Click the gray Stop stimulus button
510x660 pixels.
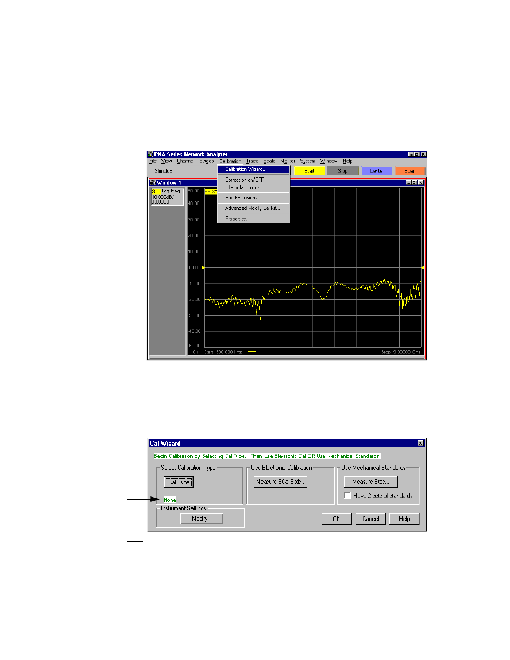(x=343, y=171)
